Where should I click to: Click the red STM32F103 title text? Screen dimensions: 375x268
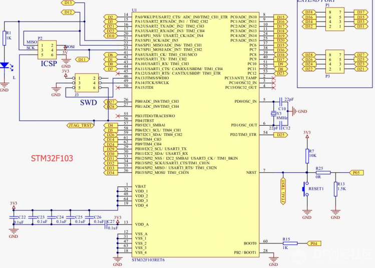coord(52,158)
